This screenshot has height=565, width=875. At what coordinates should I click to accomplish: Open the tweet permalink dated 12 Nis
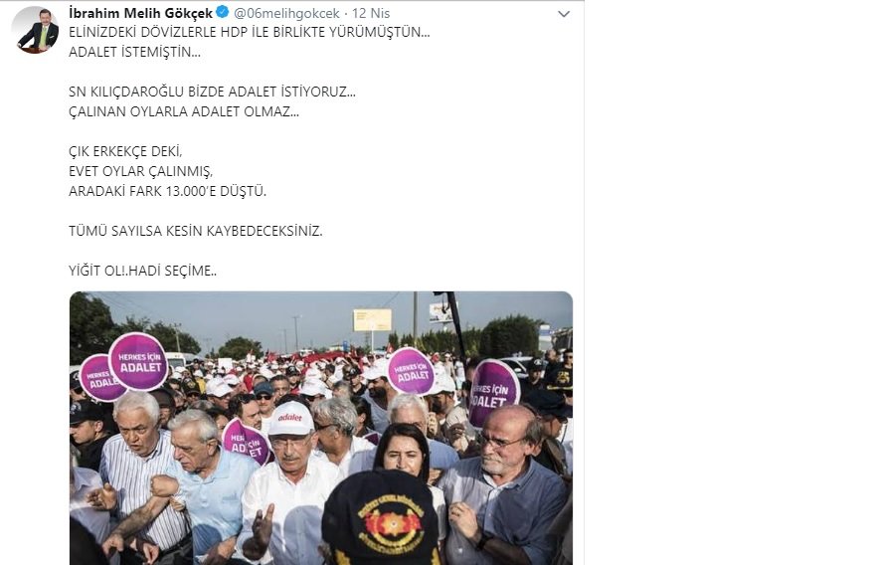point(371,13)
